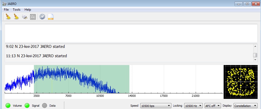Image resolution: width=261 pixels, height=109 pixels.
Task: Click the 3500 frequency axis label
Action: (x=37, y=96)
